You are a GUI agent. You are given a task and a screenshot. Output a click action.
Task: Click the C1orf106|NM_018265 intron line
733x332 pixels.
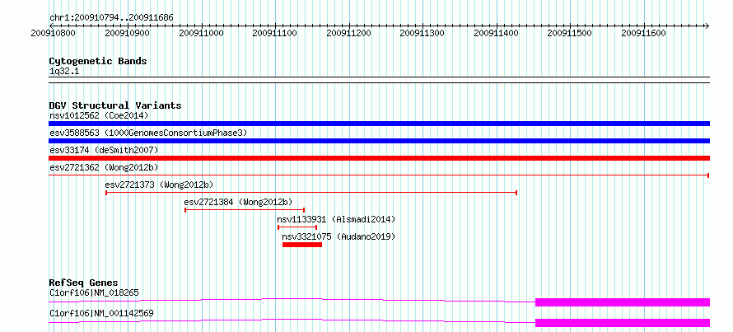coord(292,300)
